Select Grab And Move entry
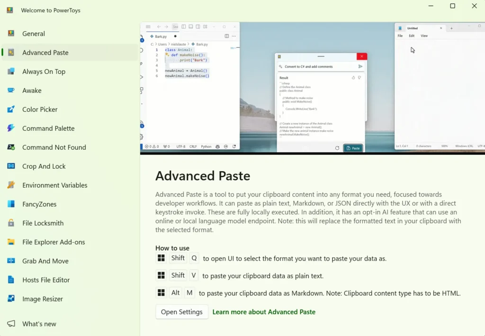This screenshot has height=336, width=485. [x=70, y=261]
